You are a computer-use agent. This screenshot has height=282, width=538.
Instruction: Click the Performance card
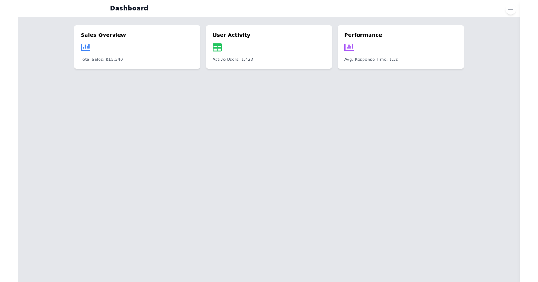click(401, 47)
